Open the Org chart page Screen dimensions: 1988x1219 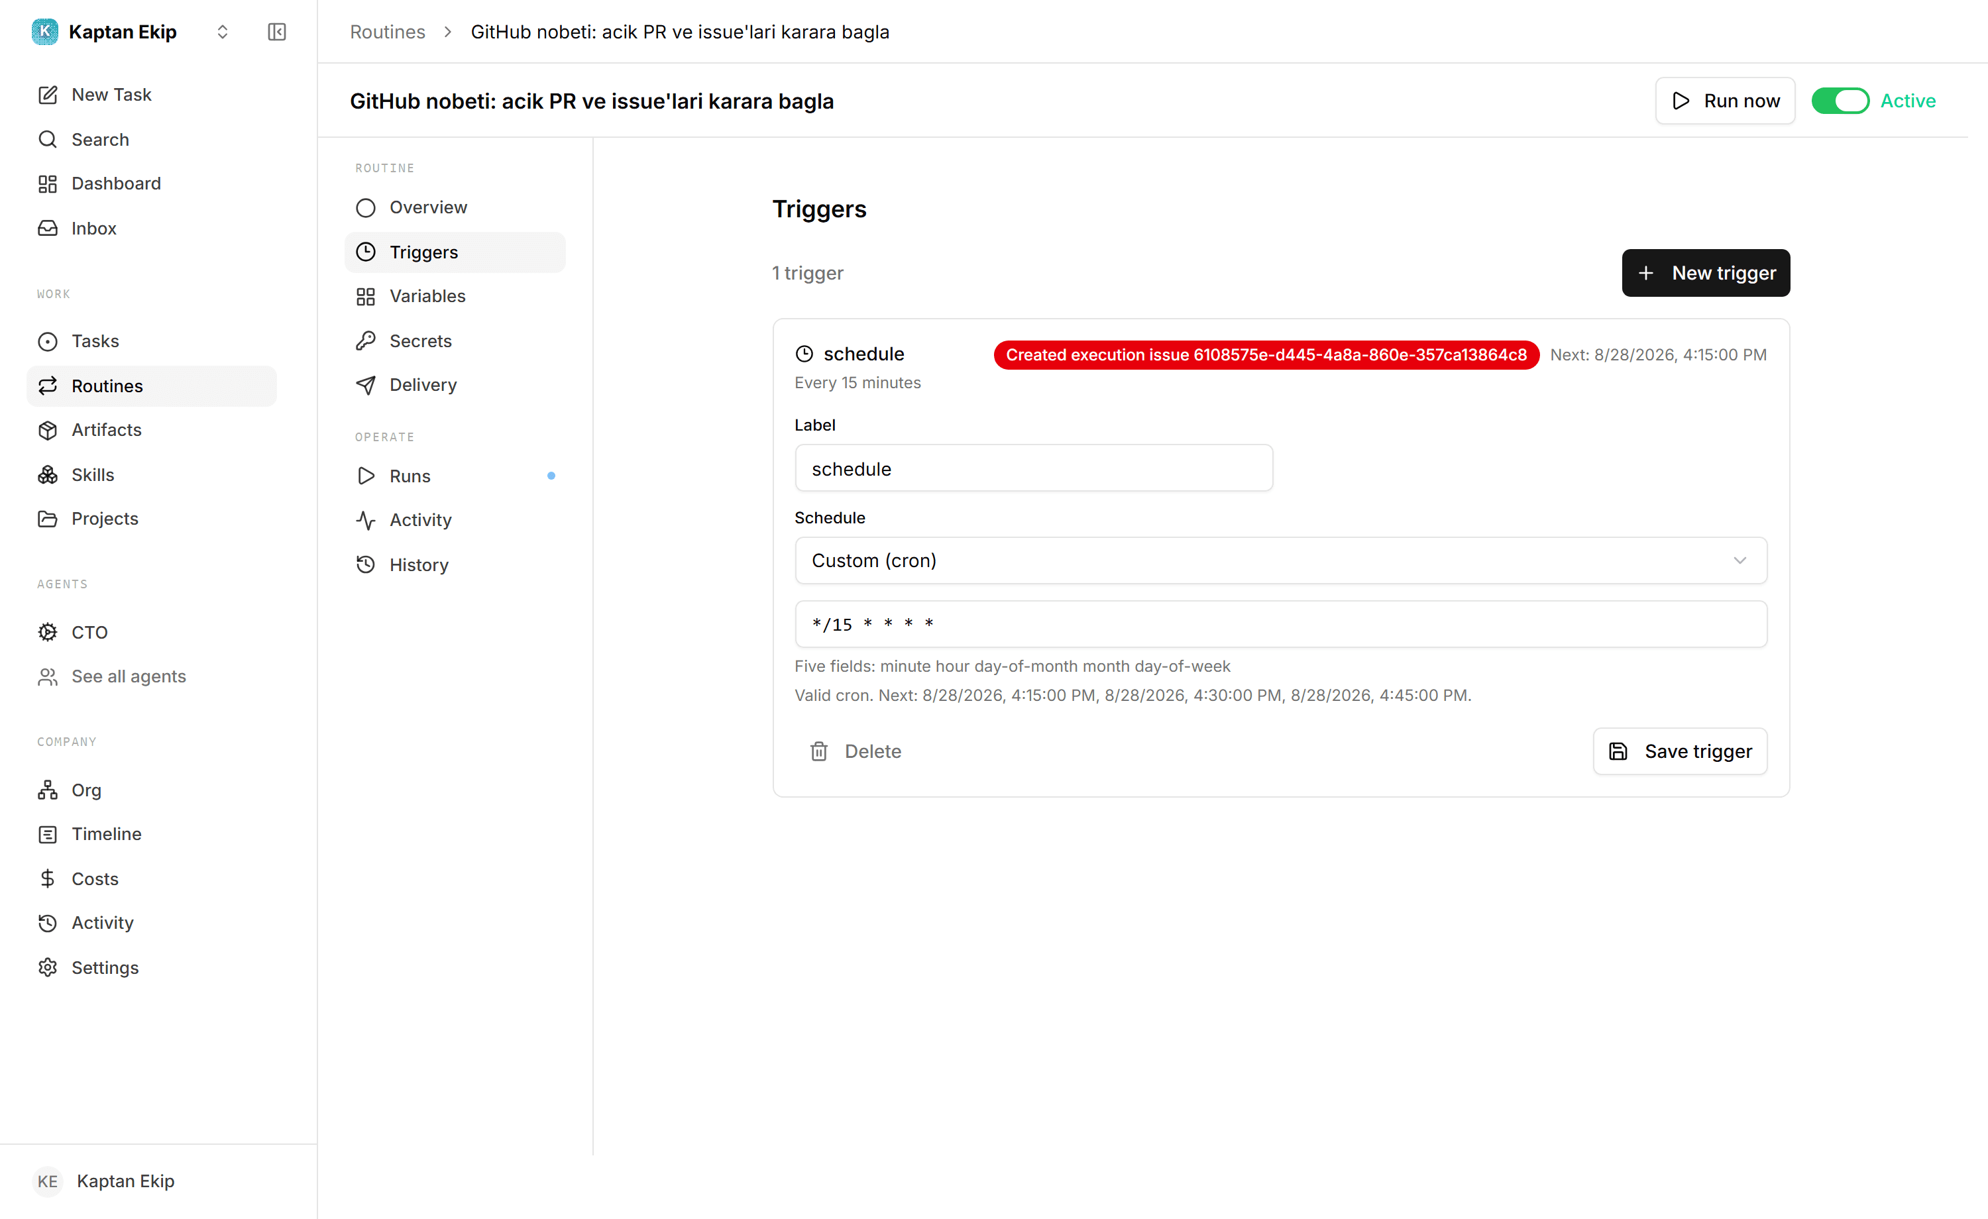click(151, 790)
